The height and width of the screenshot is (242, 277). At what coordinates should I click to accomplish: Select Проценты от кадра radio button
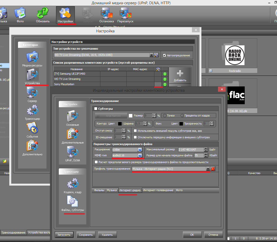182,115
